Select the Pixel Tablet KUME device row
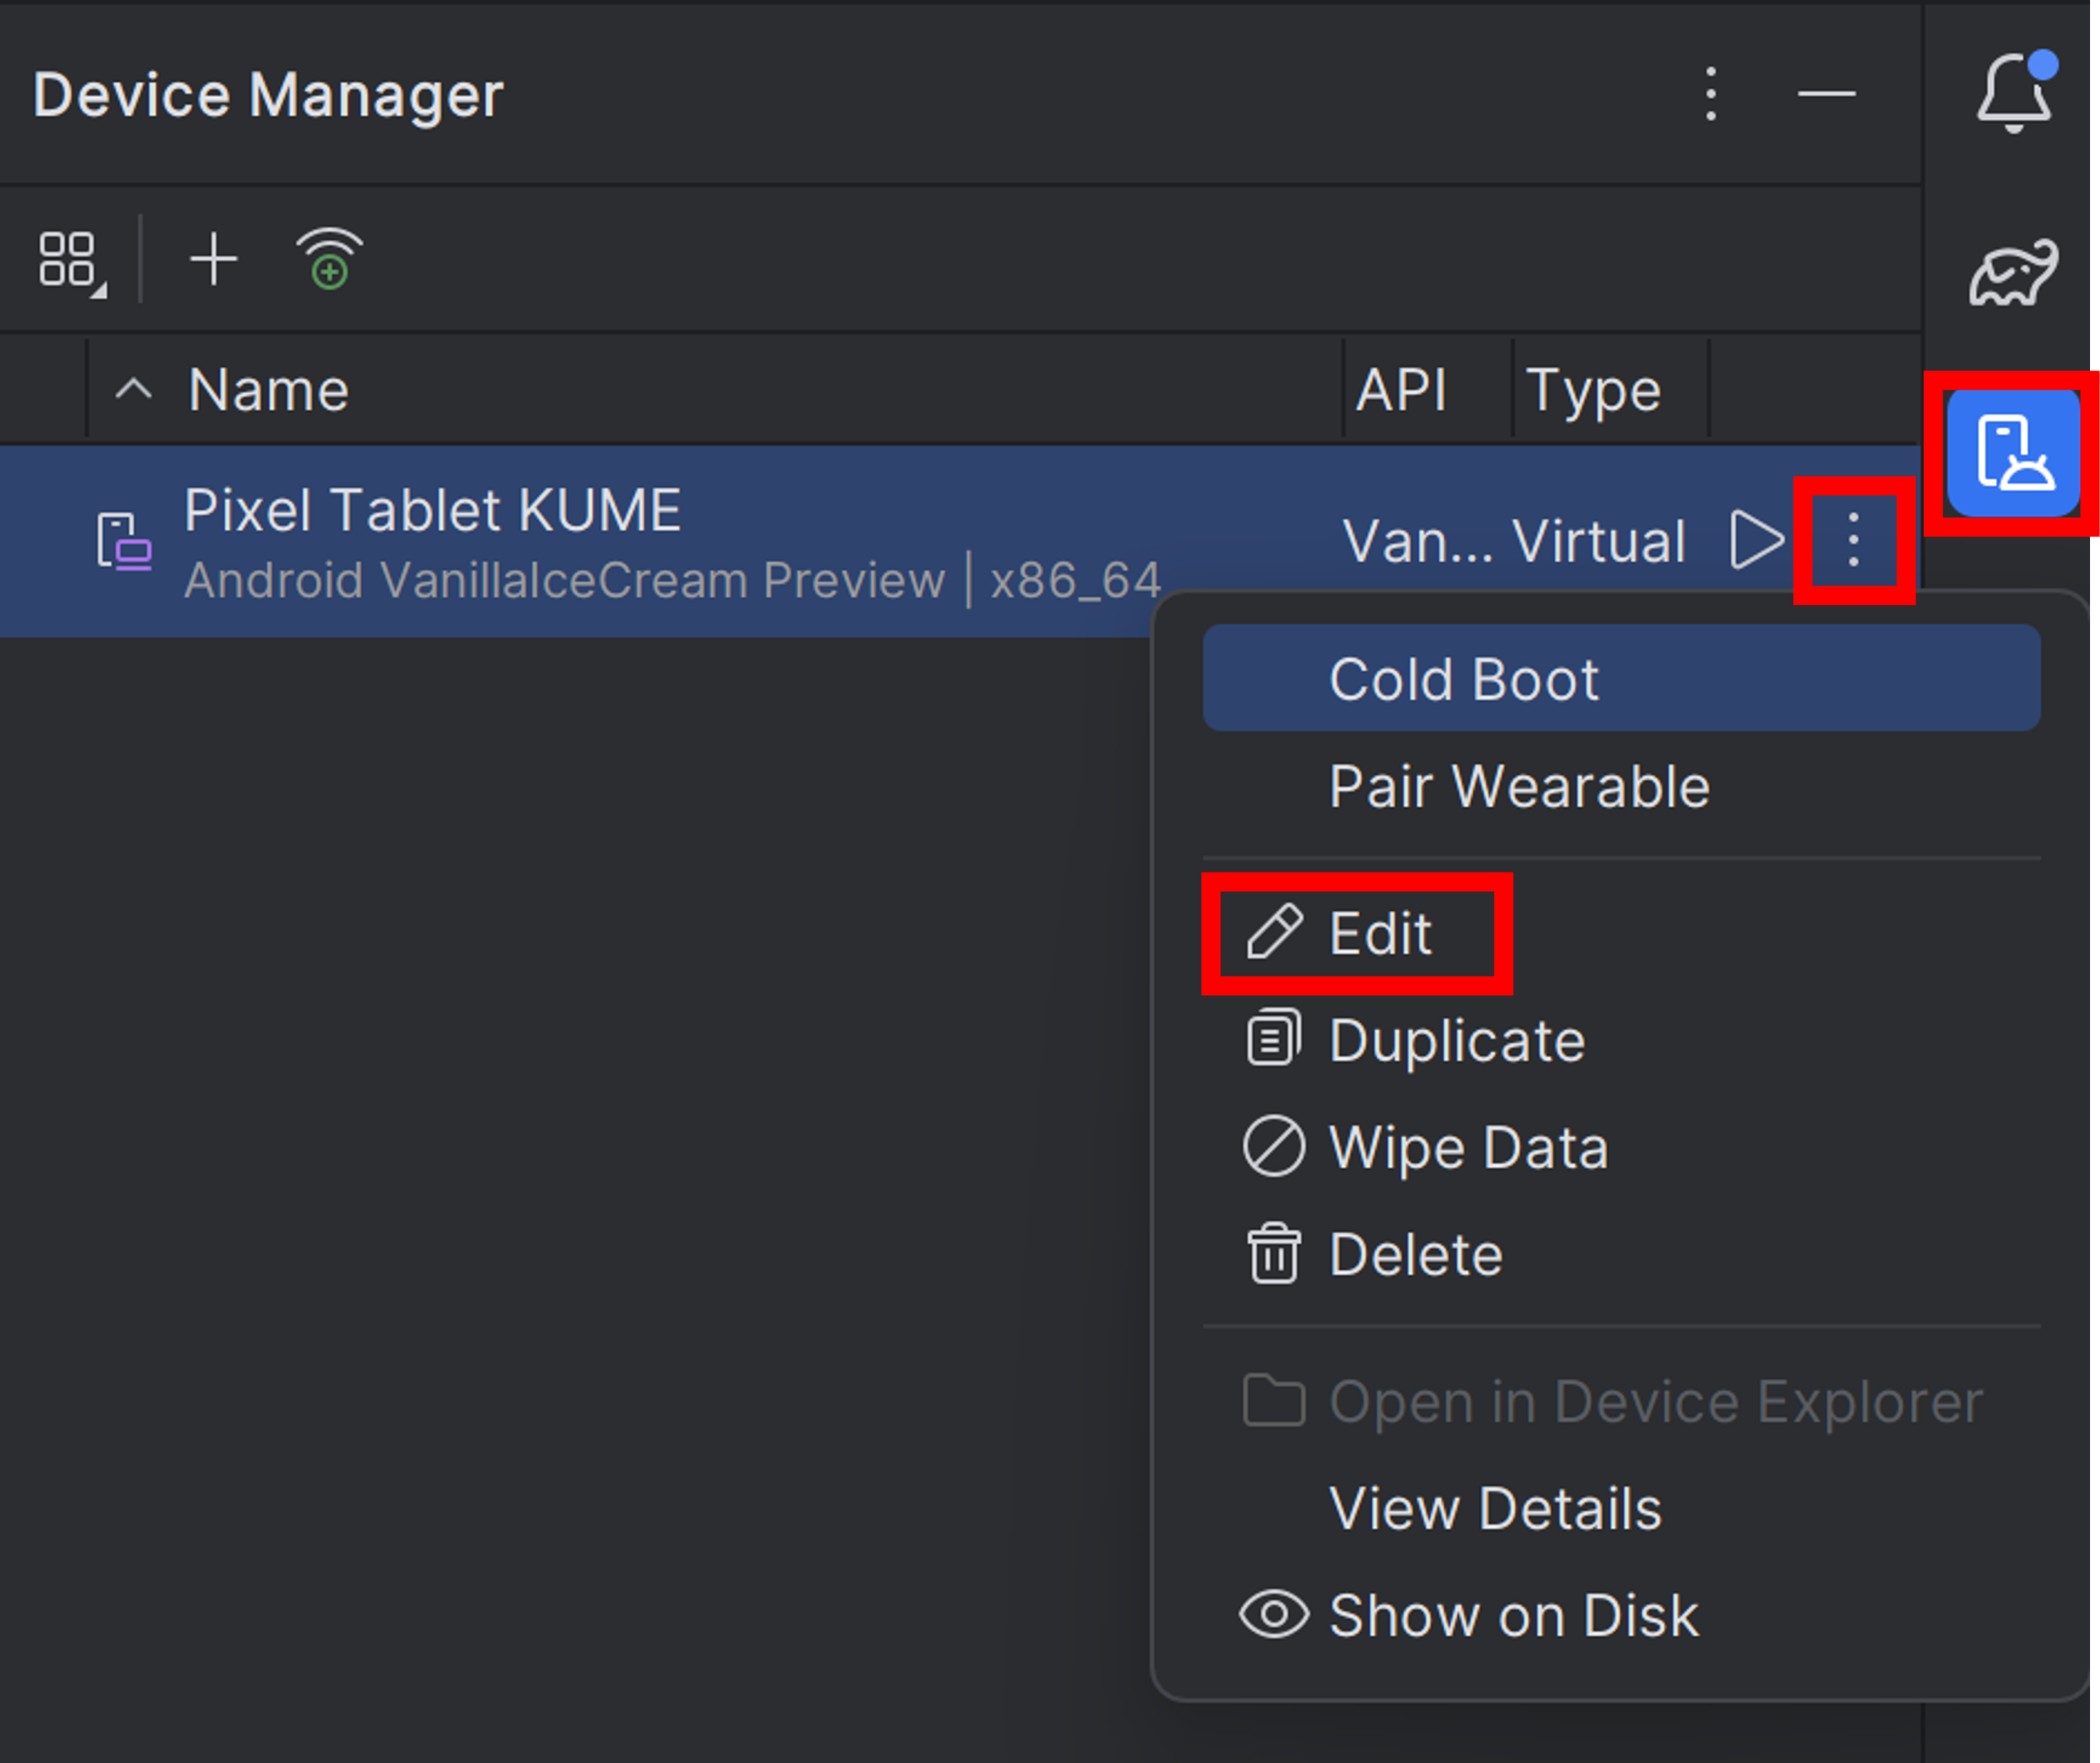 pos(960,541)
